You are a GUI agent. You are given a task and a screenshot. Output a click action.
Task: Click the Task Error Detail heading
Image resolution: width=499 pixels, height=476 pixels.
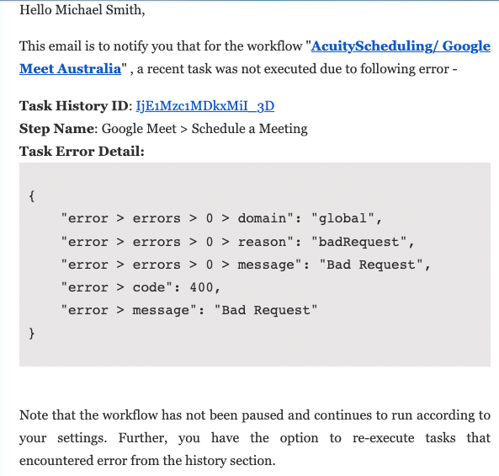[82, 152]
